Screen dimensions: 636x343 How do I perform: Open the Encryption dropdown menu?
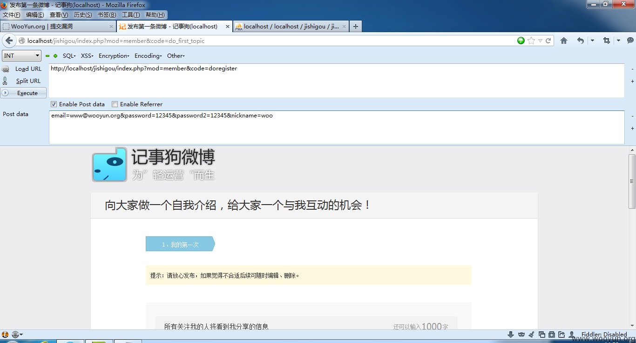point(114,56)
